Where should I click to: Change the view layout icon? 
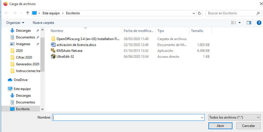234,23
